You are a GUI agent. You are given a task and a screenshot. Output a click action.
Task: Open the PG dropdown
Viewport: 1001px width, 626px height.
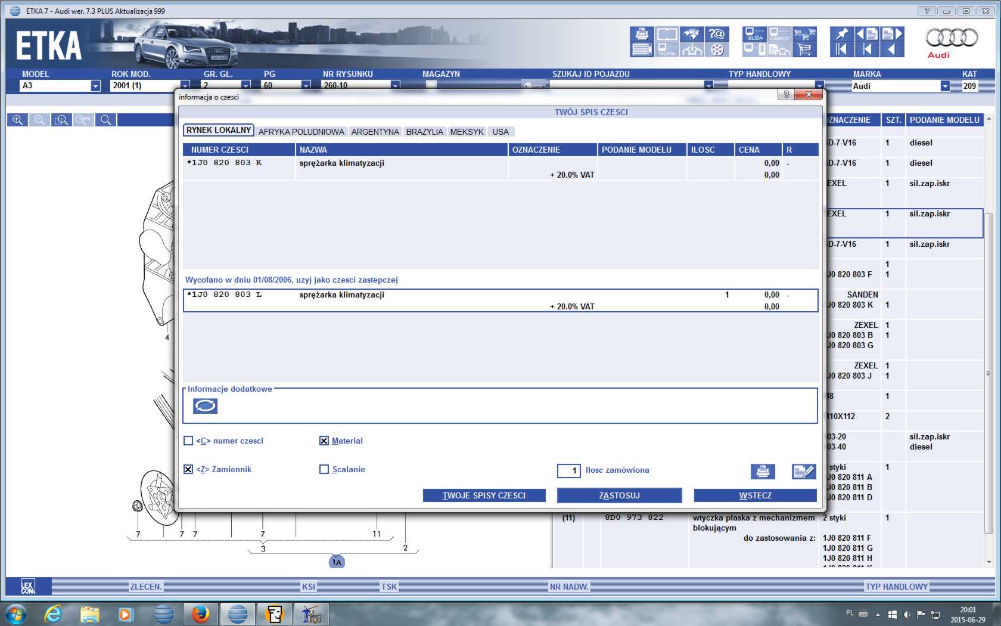point(306,86)
